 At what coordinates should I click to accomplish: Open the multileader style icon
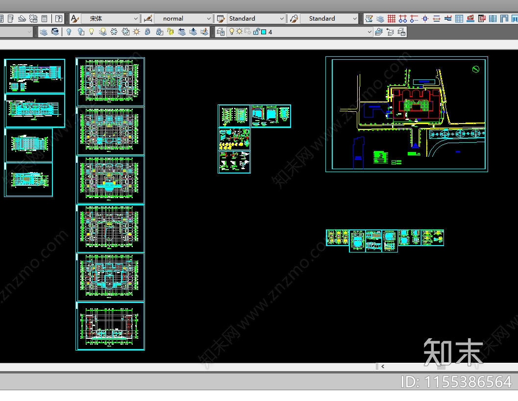(294, 19)
